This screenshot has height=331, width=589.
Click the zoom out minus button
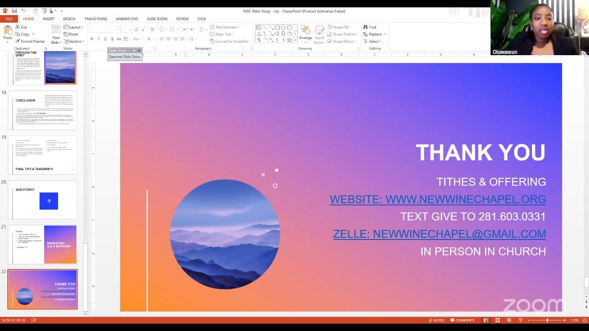pos(529,320)
